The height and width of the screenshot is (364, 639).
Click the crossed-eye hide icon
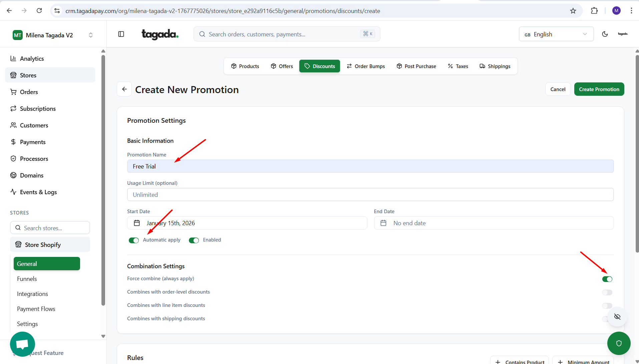pos(617,317)
